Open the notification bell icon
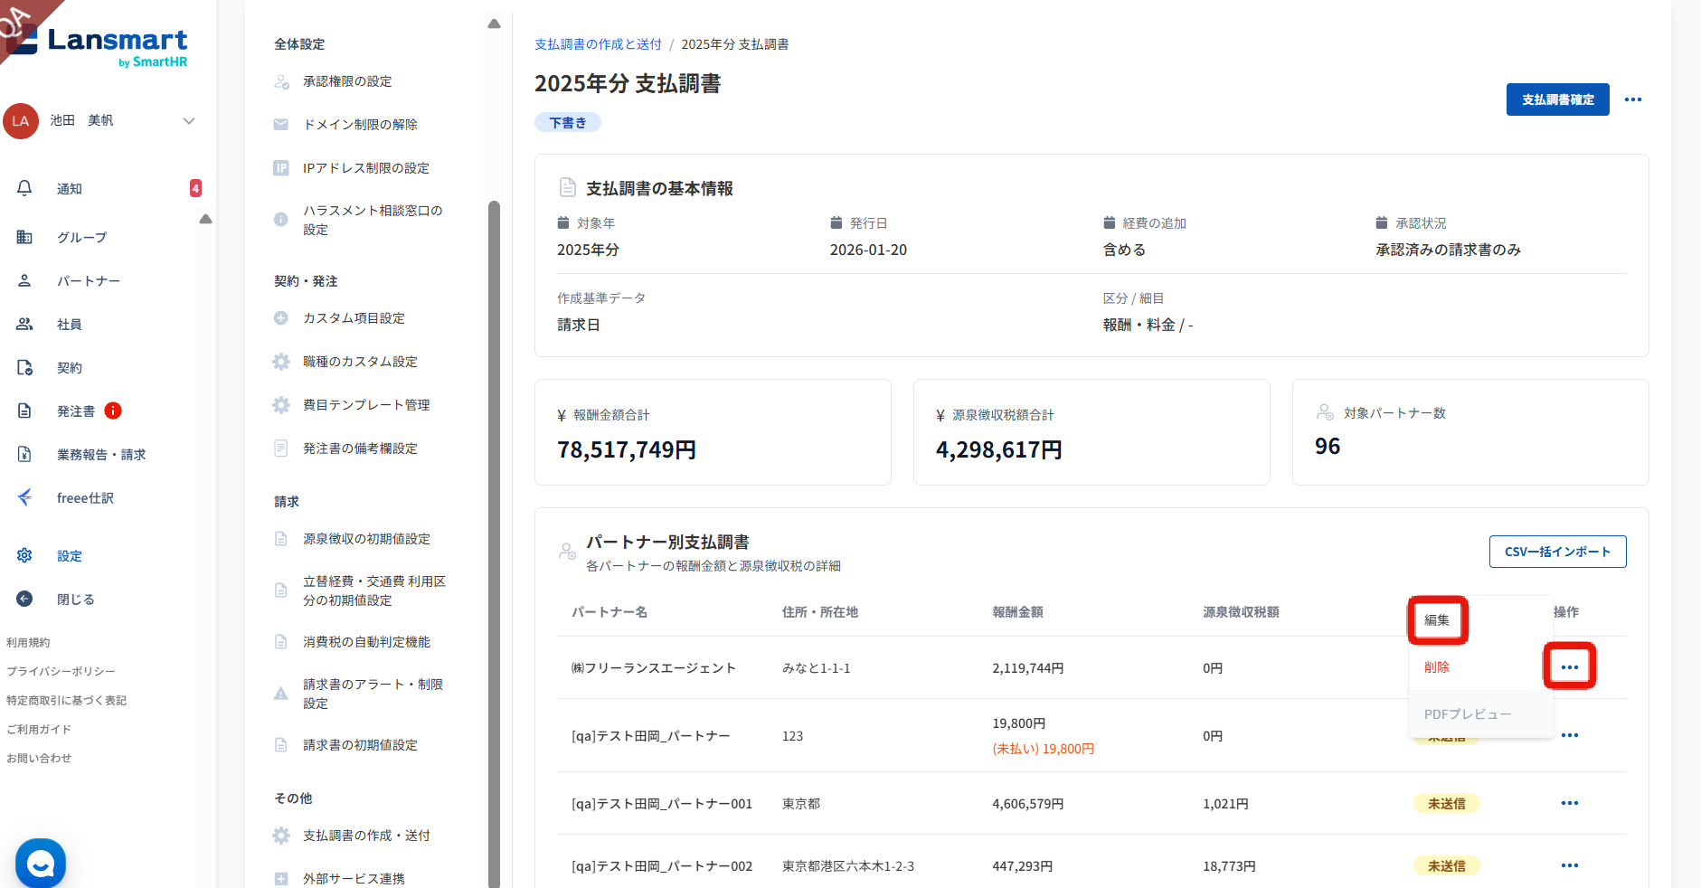 pyautogui.click(x=24, y=188)
